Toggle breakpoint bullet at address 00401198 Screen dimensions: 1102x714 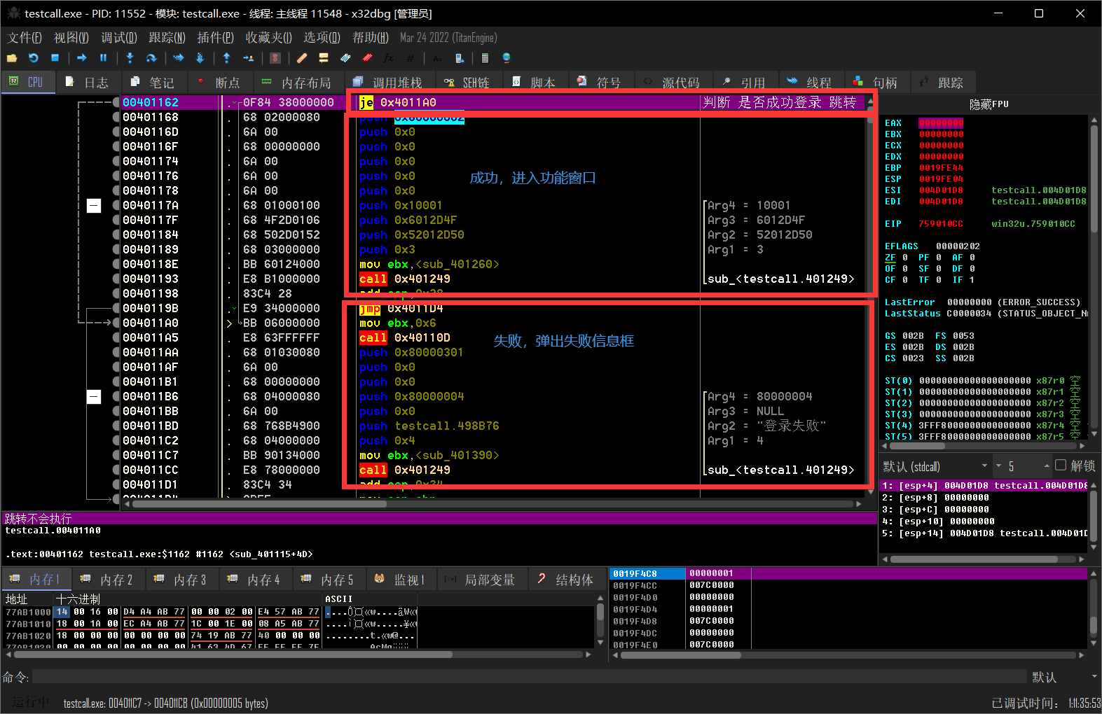(116, 293)
